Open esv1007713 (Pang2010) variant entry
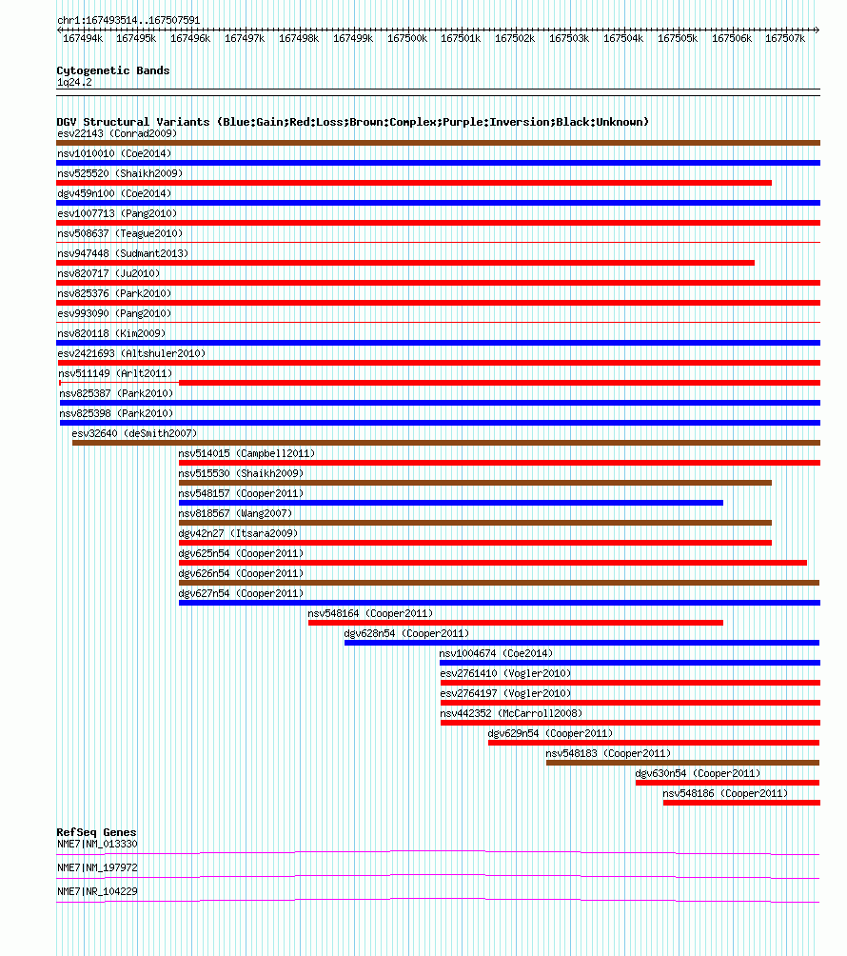Viewport: 847px width, 956px height. [117, 213]
